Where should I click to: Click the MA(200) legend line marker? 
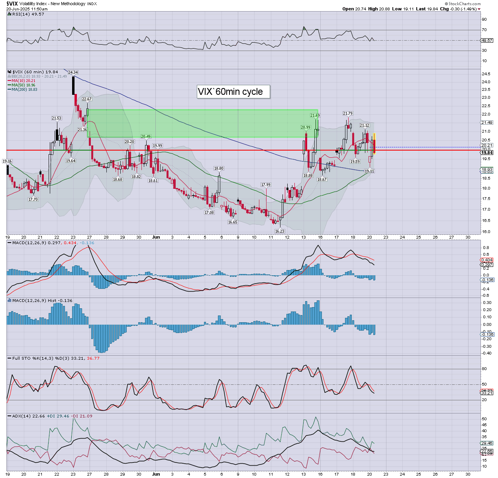click(9, 90)
